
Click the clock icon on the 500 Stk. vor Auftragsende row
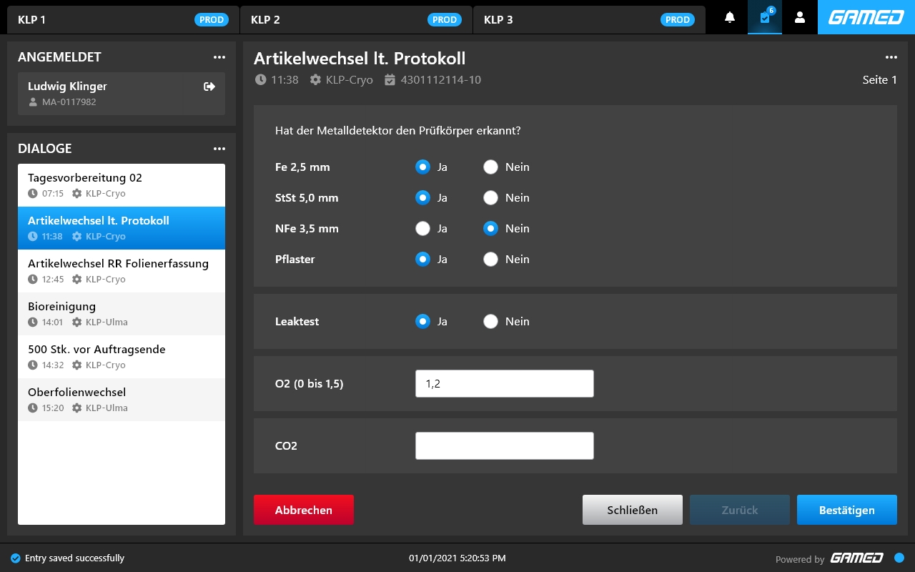[x=33, y=365]
